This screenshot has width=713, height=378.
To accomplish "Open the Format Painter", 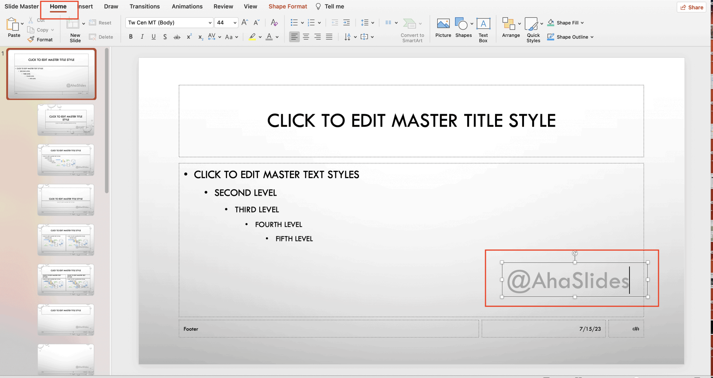I will click(41, 39).
